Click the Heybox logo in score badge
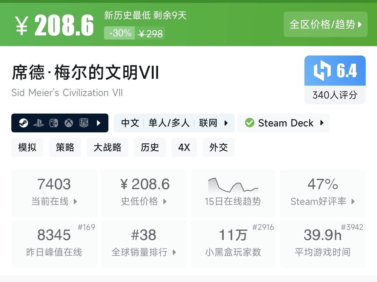This screenshot has height=282, width=377. point(322,71)
